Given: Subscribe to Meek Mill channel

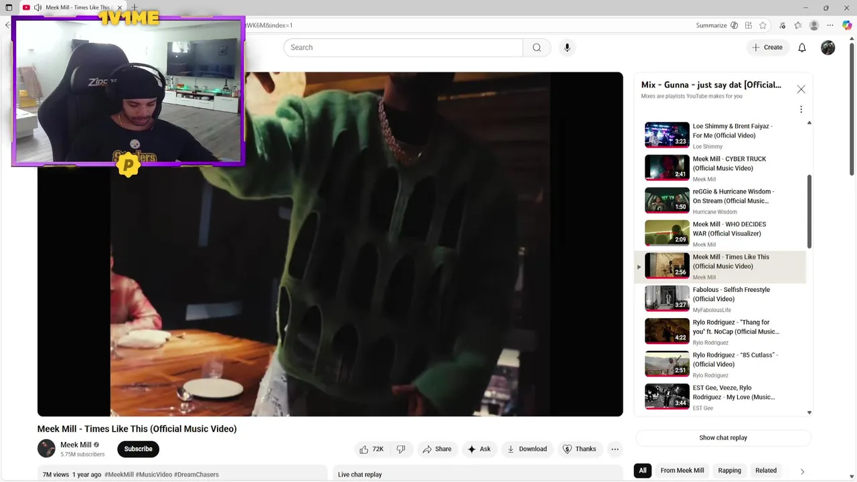Looking at the screenshot, I should coord(138,449).
